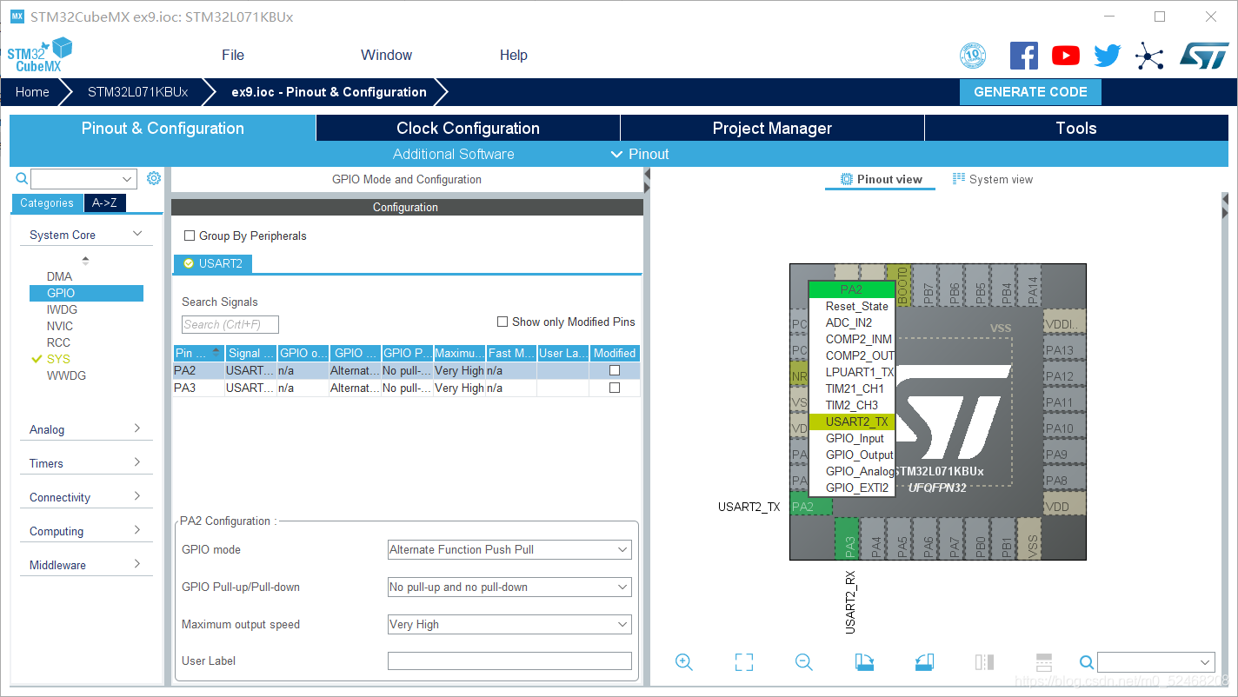
Task: Click the peripheral search magnifier icon
Action: click(23, 178)
